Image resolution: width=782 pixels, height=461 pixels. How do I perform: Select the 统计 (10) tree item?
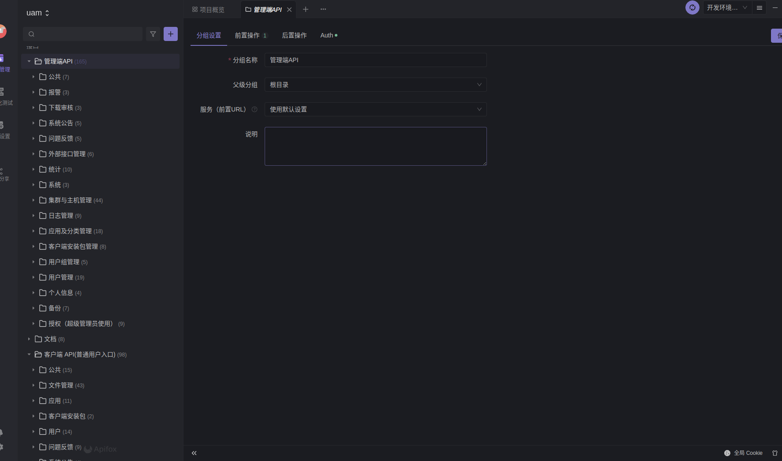pos(100,169)
